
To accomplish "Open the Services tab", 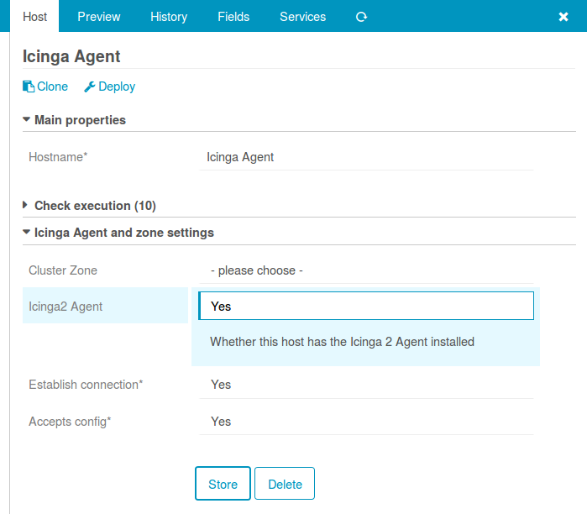I will 303,17.
